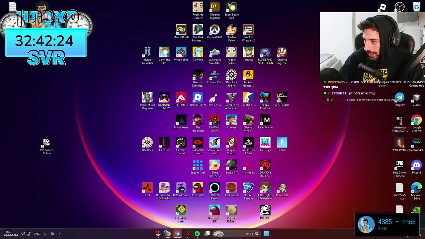Click the Windows Start button
This screenshot has height=239, width=425.
coord(266,234)
